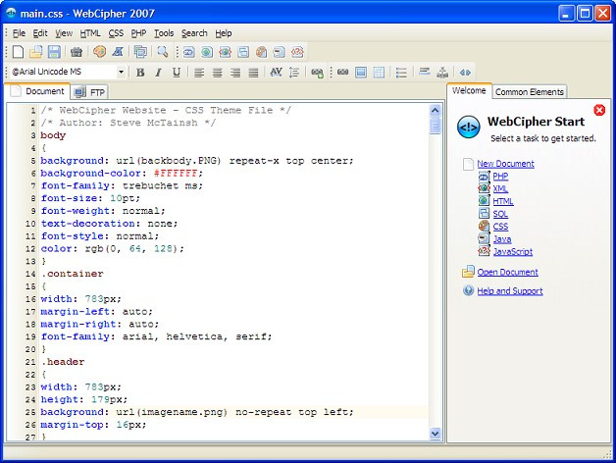The image size is (616, 463).
Task: Click the blue code tag brackets icon
Action: (465, 73)
